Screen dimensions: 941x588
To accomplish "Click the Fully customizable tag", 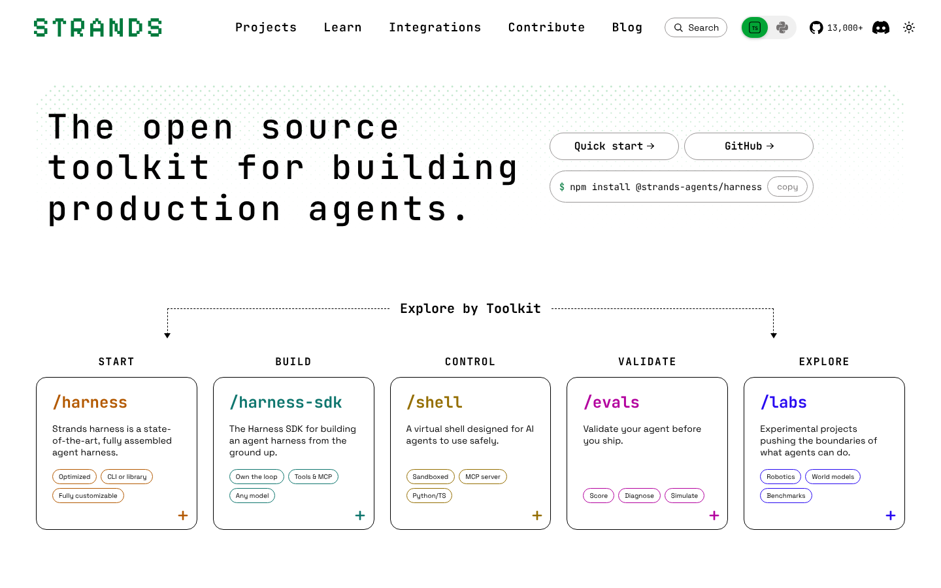I will [88, 496].
